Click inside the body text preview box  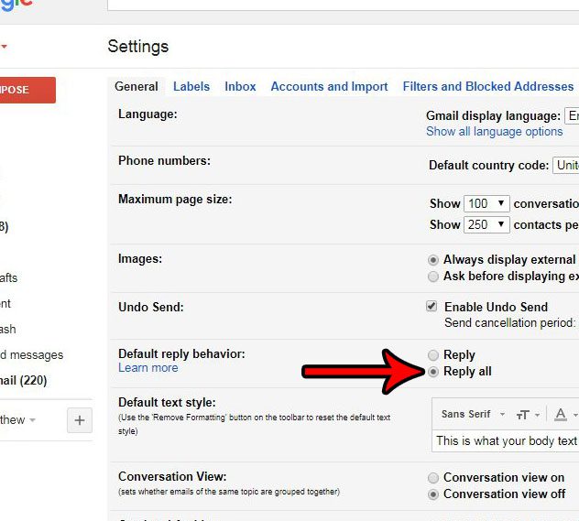[506, 440]
